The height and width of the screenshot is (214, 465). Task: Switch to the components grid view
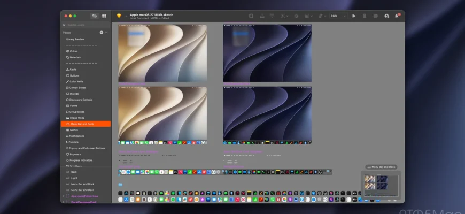pos(104,16)
